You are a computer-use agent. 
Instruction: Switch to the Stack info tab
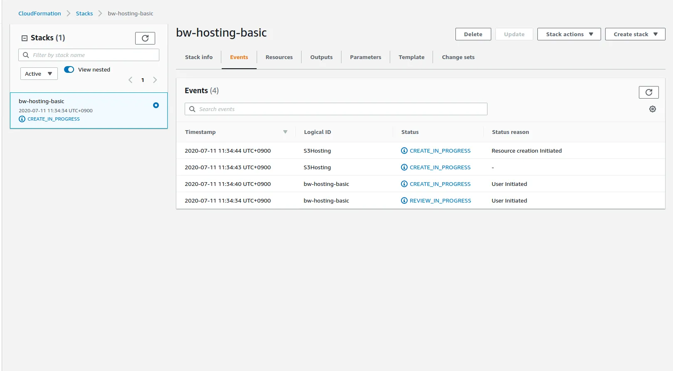click(199, 57)
